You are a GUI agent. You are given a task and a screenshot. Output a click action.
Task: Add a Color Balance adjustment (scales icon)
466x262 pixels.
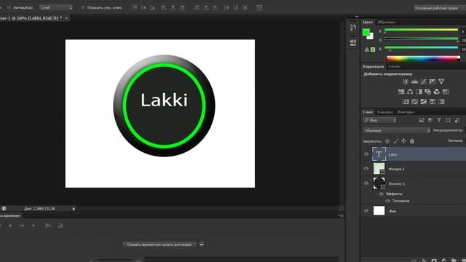click(410, 92)
